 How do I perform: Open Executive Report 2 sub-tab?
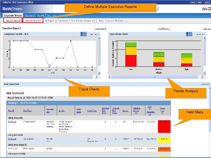(33, 21)
